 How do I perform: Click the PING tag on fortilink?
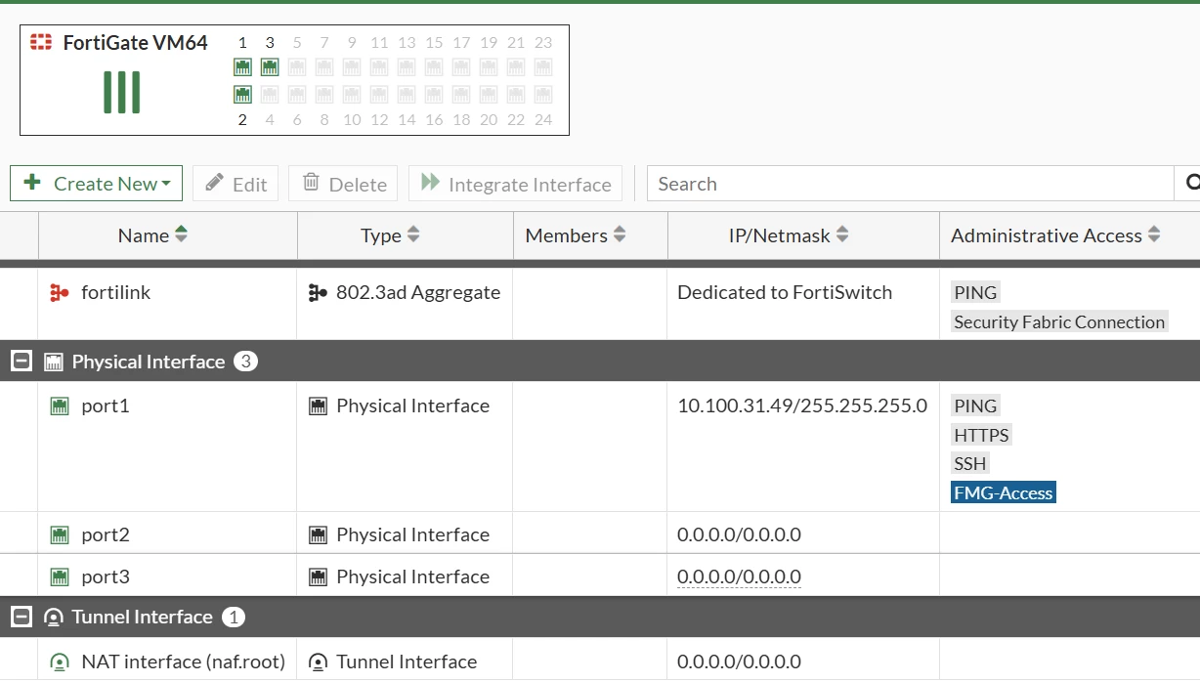click(x=975, y=292)
